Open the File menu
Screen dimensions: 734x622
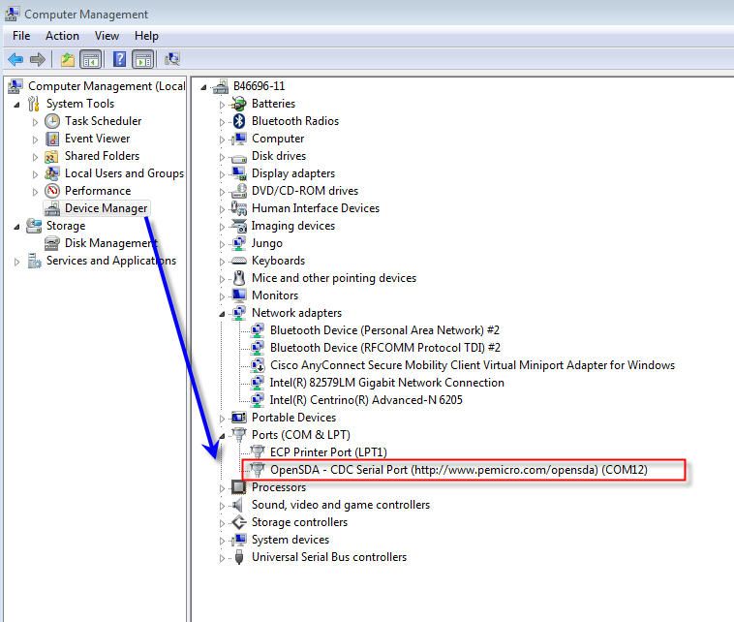click(21, 36)
